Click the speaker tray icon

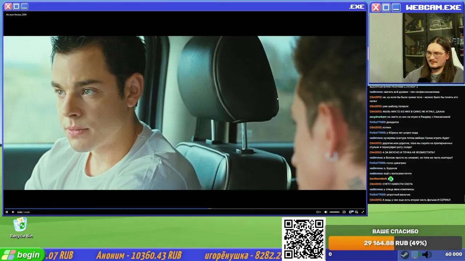click(x=426, y=254)
